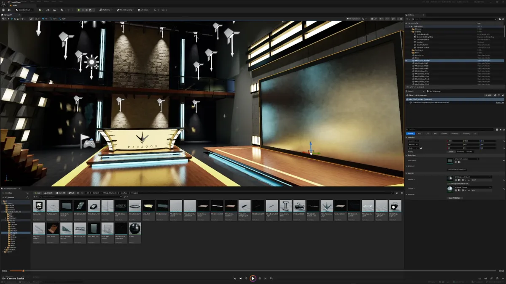The image size is (506, 284).
Task: Open the Selection Mode dropdown
Action: coord(24,10)
